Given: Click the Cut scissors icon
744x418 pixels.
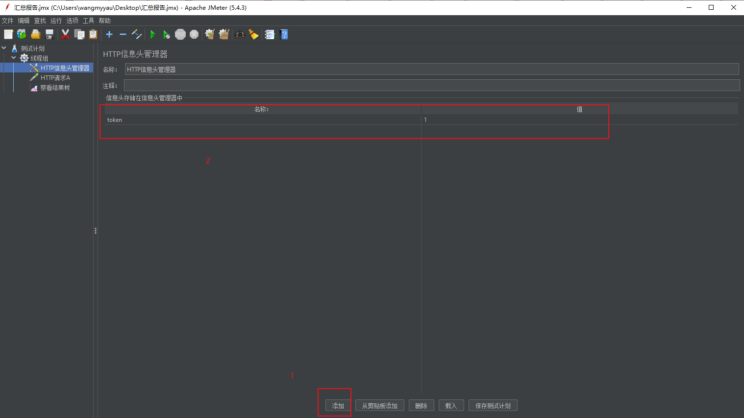Looking at the screenshot, I should click(65, 34).
